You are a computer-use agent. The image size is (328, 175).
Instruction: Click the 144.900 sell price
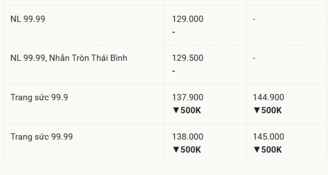(x=268, y=97)
